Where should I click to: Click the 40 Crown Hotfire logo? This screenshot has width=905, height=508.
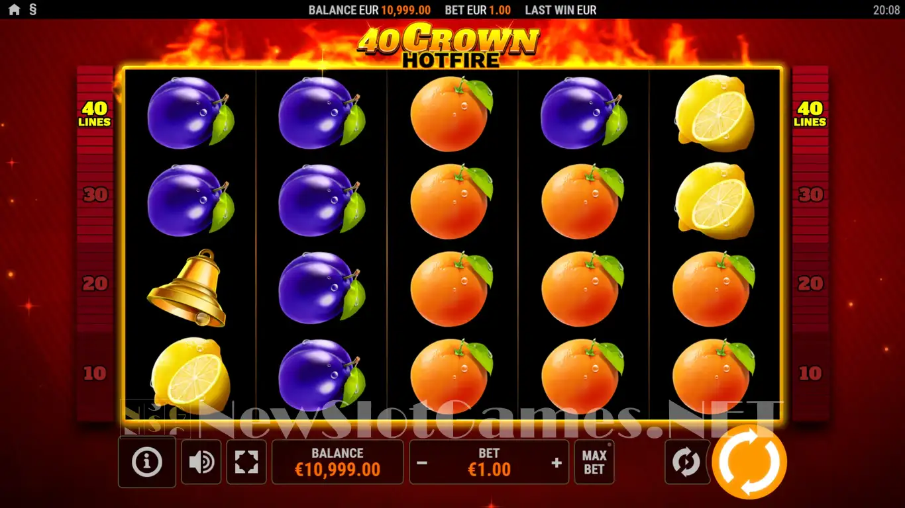[449, 44]
